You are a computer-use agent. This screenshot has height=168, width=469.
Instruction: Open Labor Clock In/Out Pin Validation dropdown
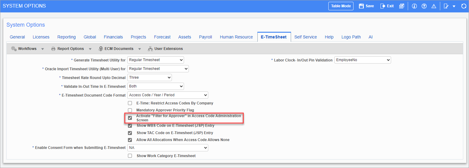pos(363,60)
